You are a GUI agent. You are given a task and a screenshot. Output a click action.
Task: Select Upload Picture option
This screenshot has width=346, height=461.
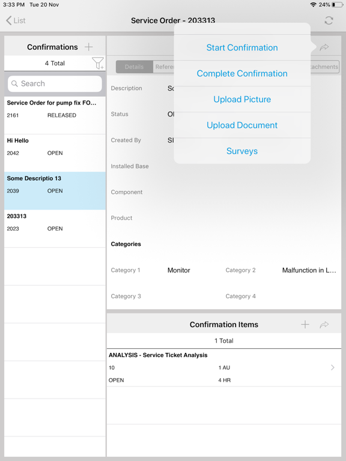pos(242,100)
